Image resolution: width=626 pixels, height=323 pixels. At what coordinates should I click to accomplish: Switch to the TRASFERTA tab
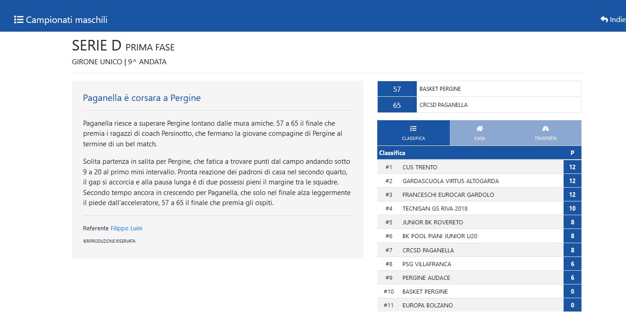[x=545, y=133]
